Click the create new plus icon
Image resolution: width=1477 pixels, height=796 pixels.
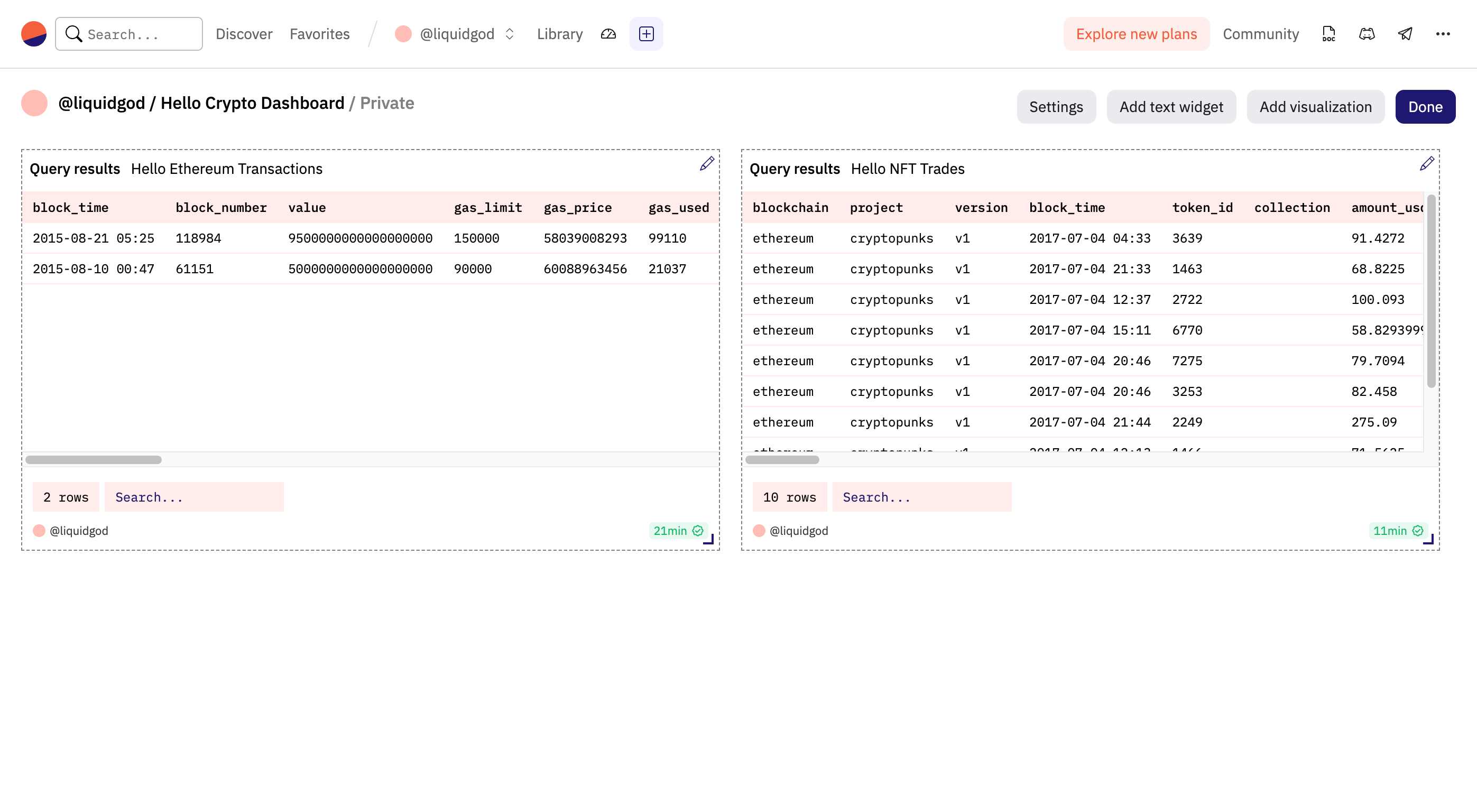645,34
